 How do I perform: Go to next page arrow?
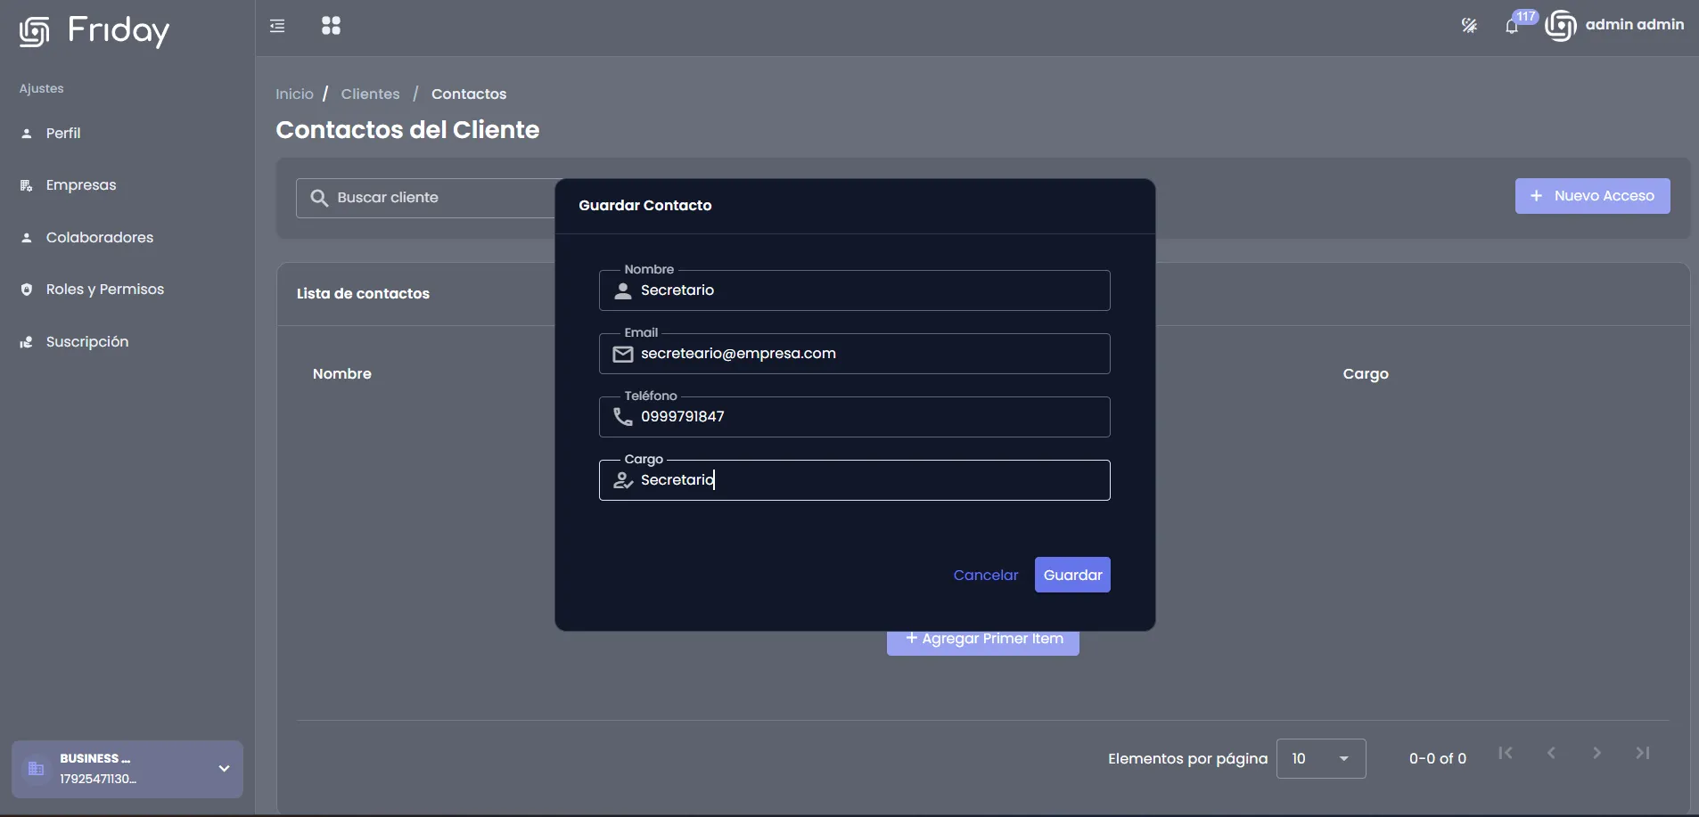coord(1596,753)
